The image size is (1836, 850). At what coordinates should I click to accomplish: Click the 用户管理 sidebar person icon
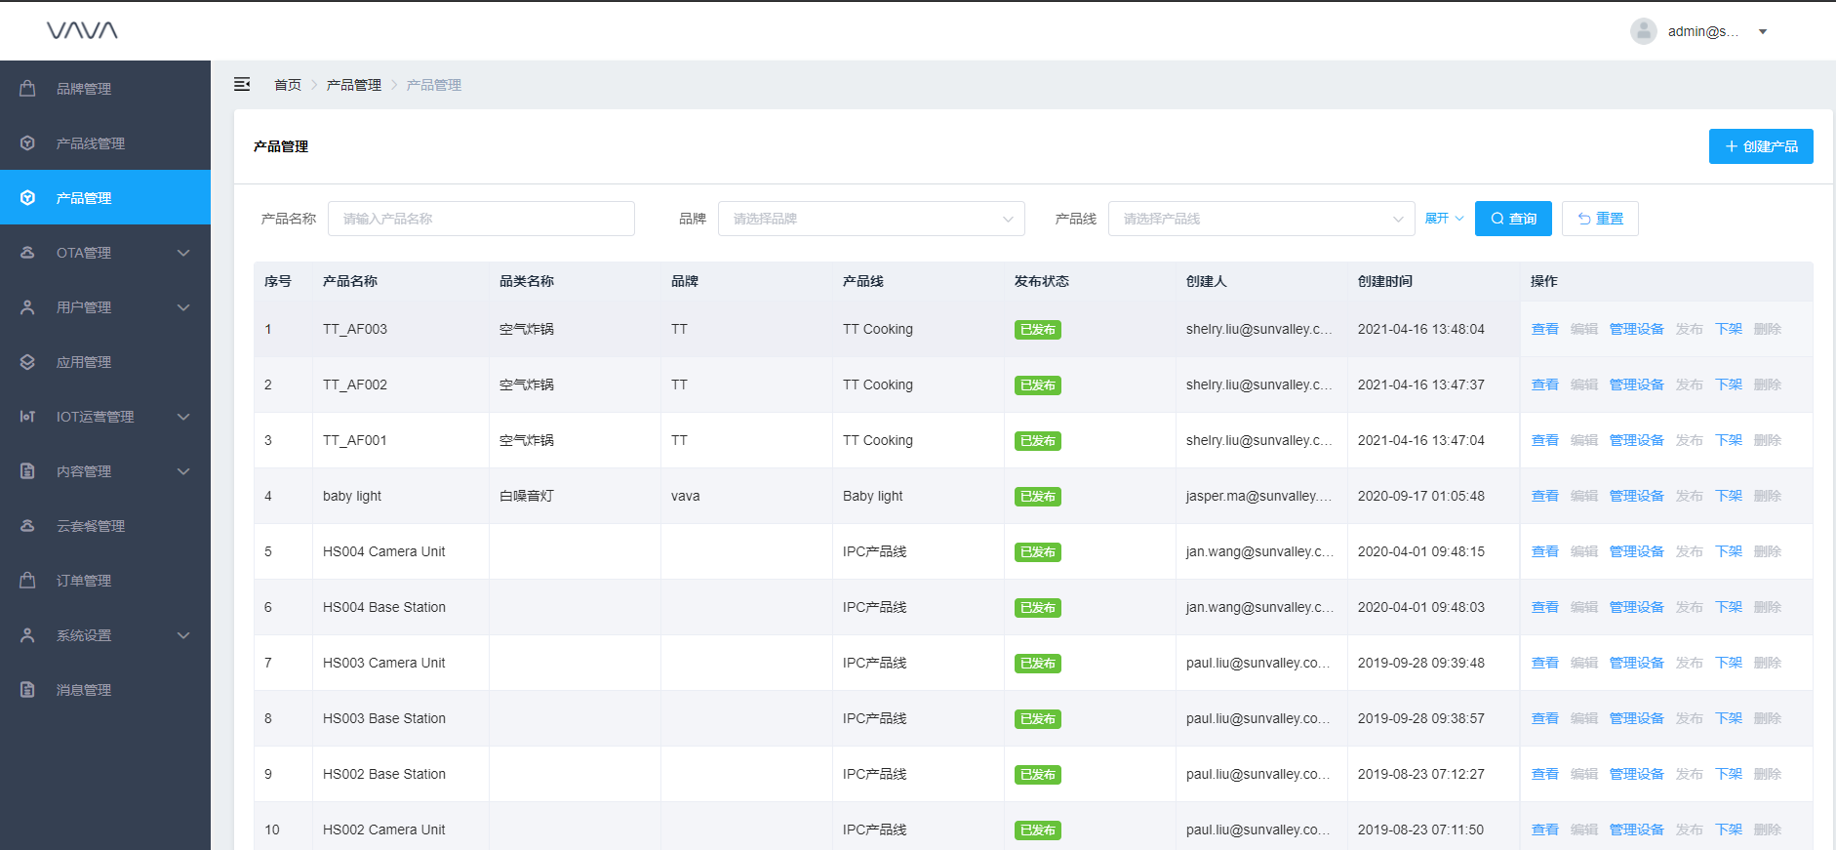27,307
